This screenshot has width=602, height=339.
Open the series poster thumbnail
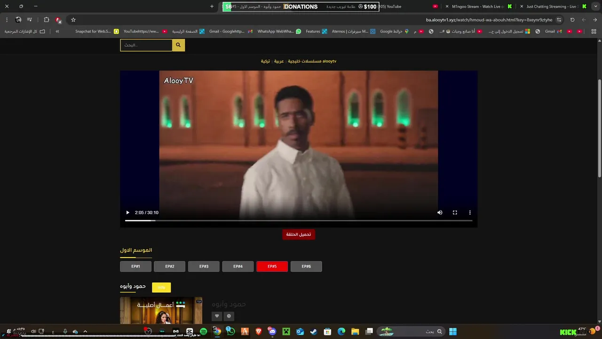point(161,310)
